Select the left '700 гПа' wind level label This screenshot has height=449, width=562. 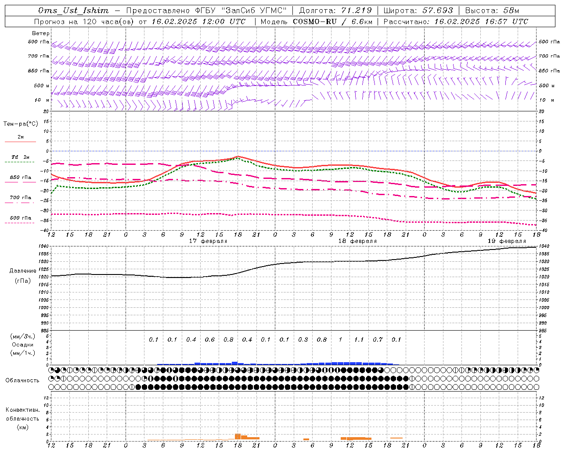39,56
